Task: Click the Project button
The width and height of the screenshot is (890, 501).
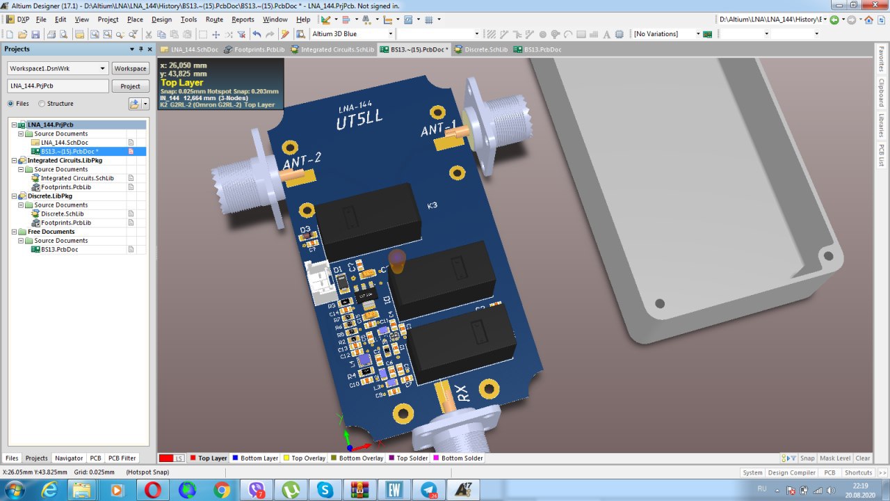Action: (131, 86)
